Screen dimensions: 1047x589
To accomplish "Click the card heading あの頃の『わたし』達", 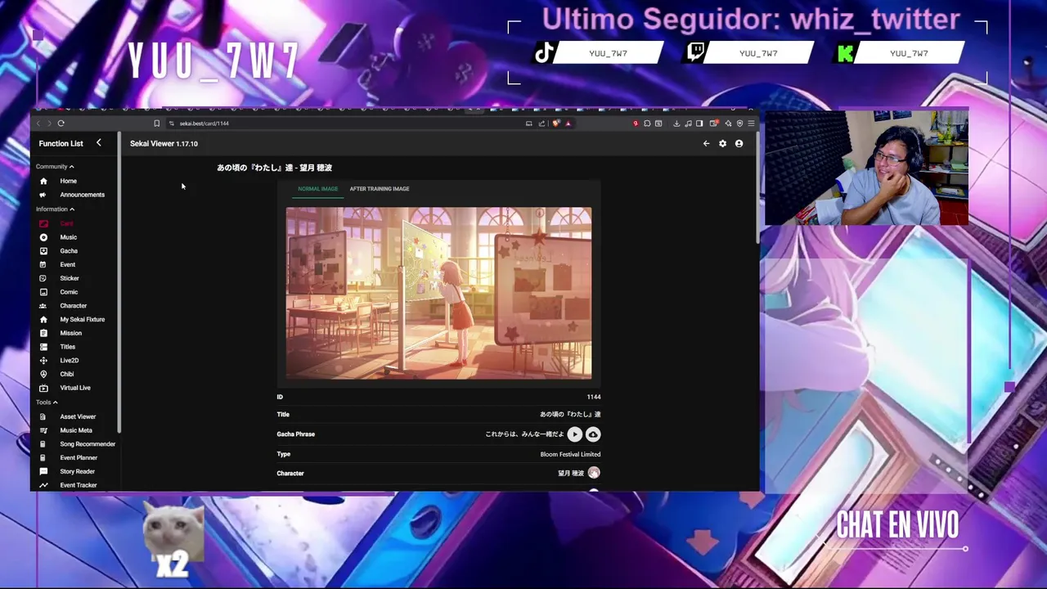I will [254, 168].
